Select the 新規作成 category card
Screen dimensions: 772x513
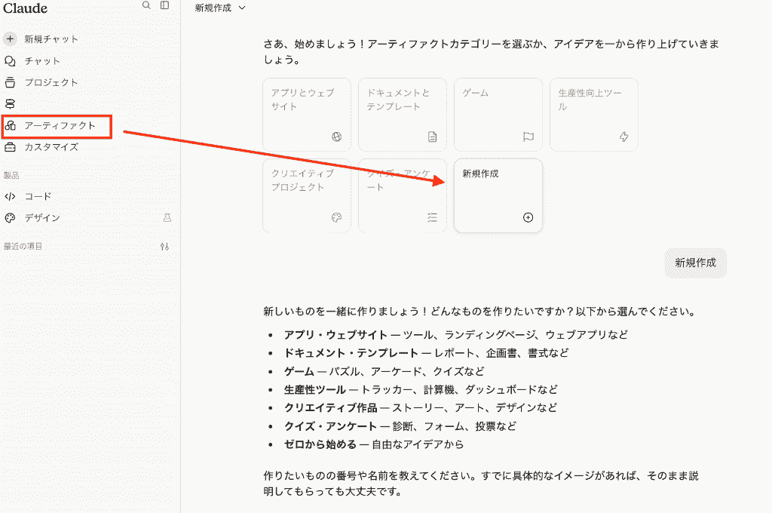coord(498,195)
